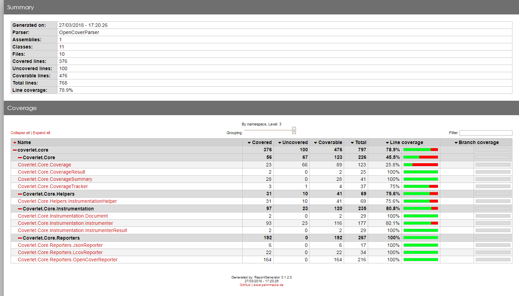Click Coverlet.Core.Coverage 25.8% coverage bar
This screenshot has height=296, width=519.
(421, 165)
